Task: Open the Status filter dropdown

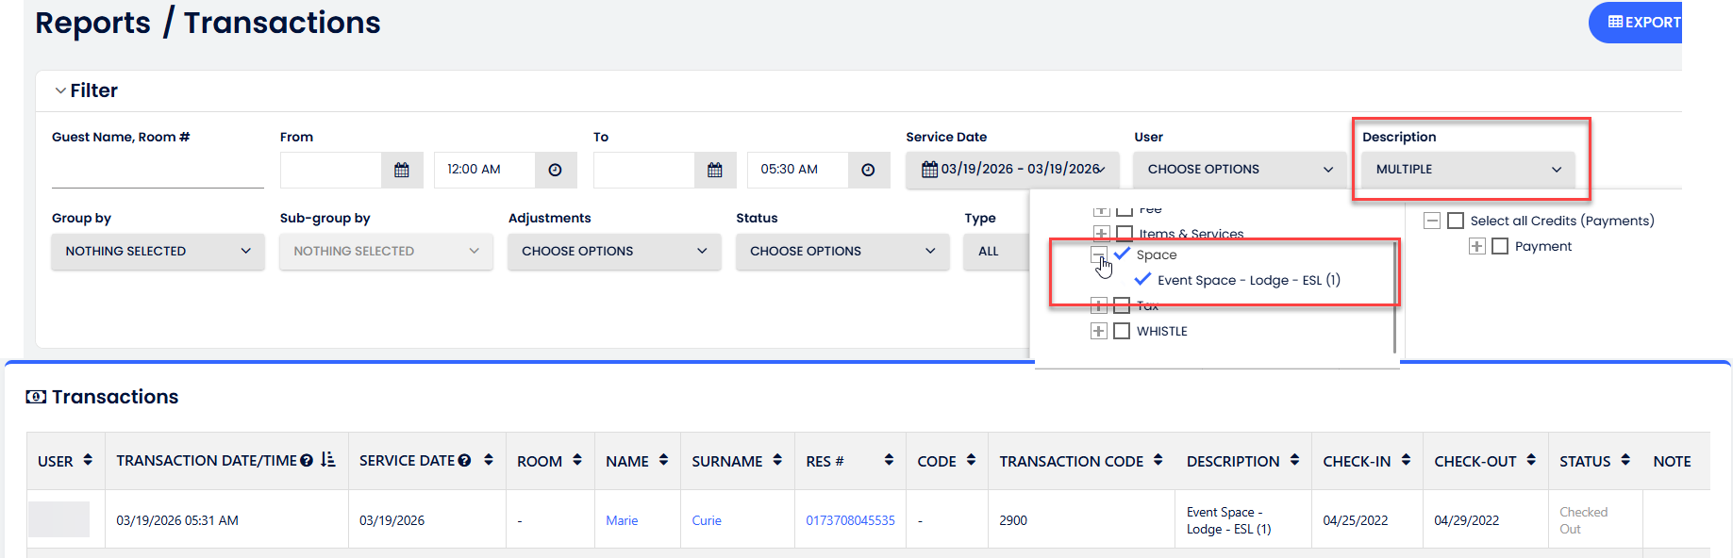Action: (842, 252)
